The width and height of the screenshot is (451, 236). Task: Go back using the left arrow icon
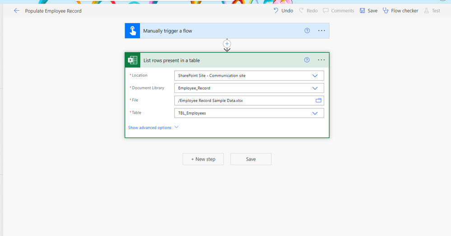17,11
